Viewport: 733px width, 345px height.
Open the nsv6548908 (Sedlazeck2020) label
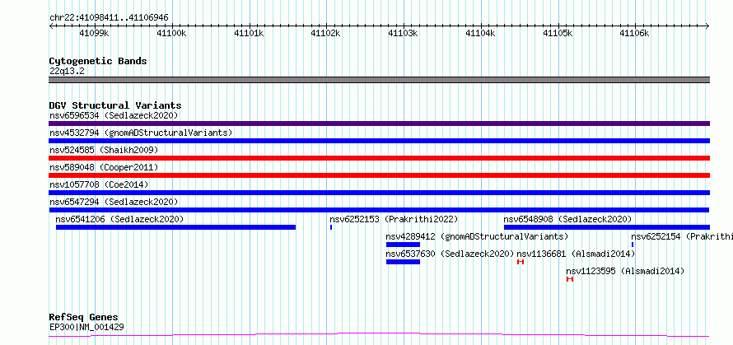point(567,219)
